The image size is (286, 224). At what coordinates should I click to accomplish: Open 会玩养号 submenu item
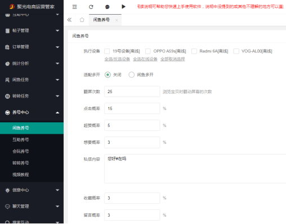coord(32,151)
